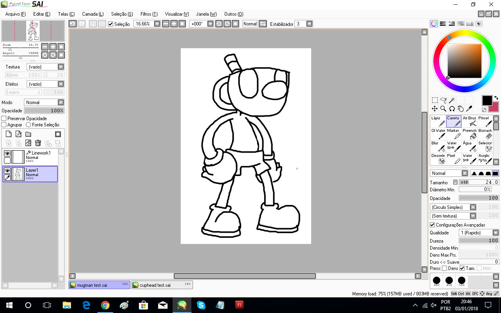
Task: Toggle the Seleção checkbox
Action: 111,24
